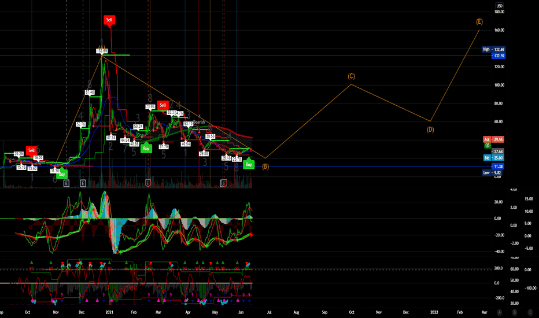Click the High 132.69 price scale label
Screen dimensions: 539x318
point(493,50)
